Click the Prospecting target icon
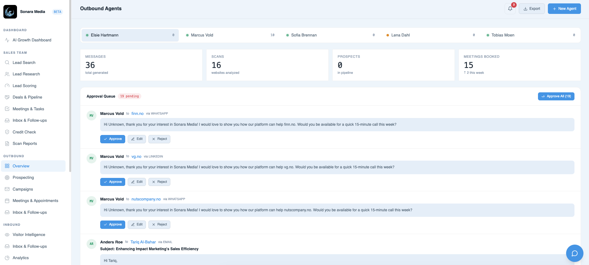This screenshot has width=589, height=265. point(7,178)
